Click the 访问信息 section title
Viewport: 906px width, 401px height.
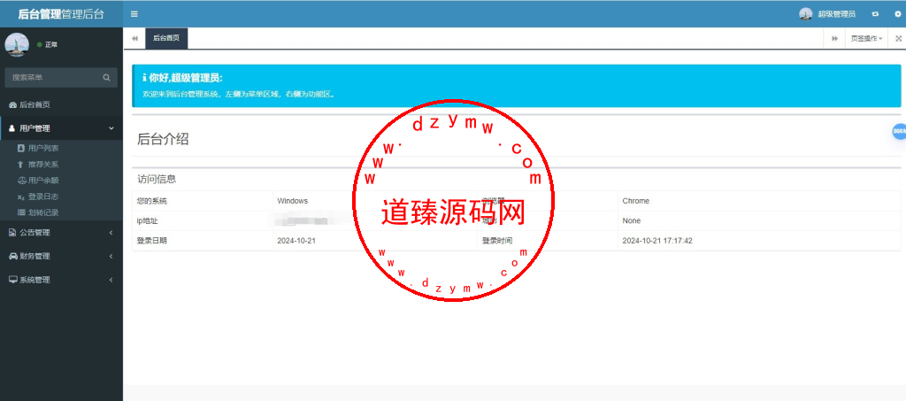[157, 179]
